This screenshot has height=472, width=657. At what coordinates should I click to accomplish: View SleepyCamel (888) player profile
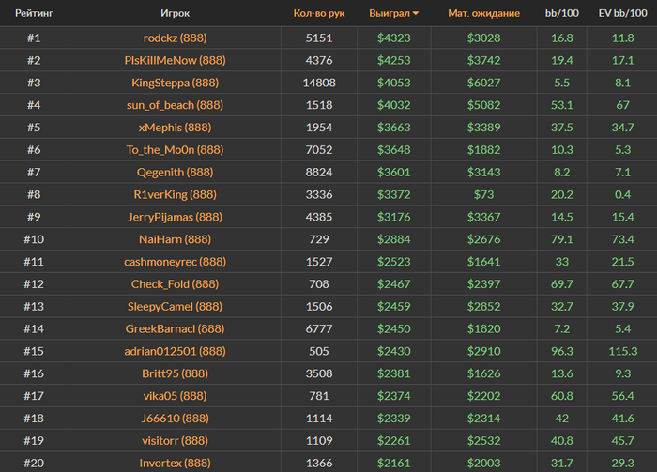coord(175,307)
